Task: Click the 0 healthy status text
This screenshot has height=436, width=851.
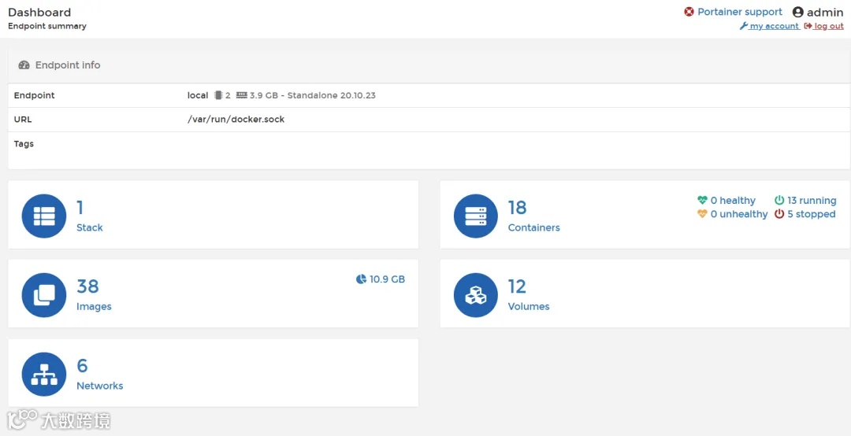Action: tap(733, 201)
